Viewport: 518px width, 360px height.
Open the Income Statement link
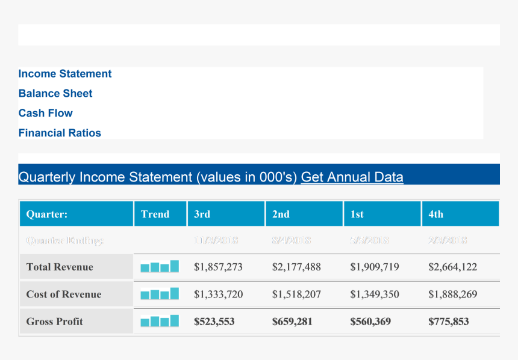[x=65, y=74]
